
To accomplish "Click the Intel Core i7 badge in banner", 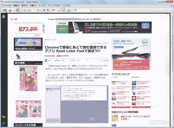I will point(145,26).
